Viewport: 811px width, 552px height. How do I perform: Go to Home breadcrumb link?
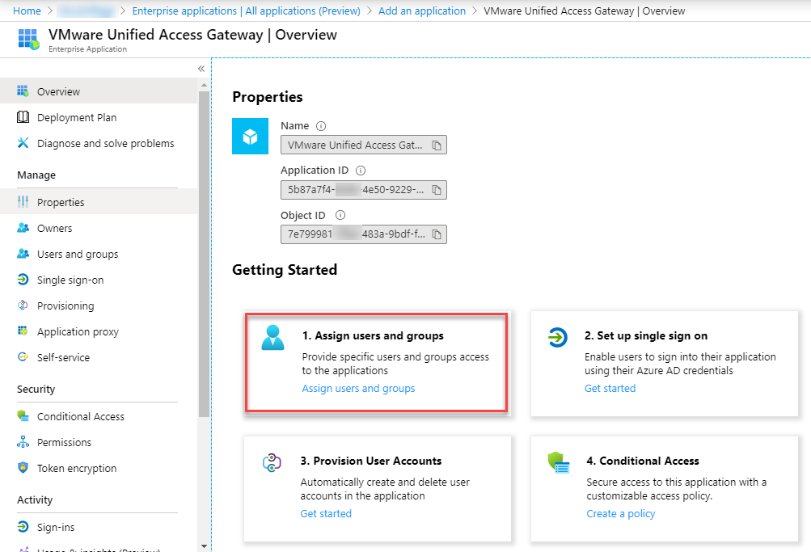pos(27,11)
